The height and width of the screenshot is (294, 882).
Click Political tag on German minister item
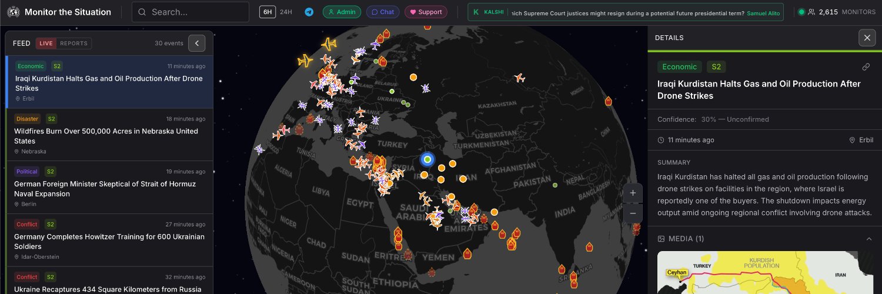click(x=27, y=172)
